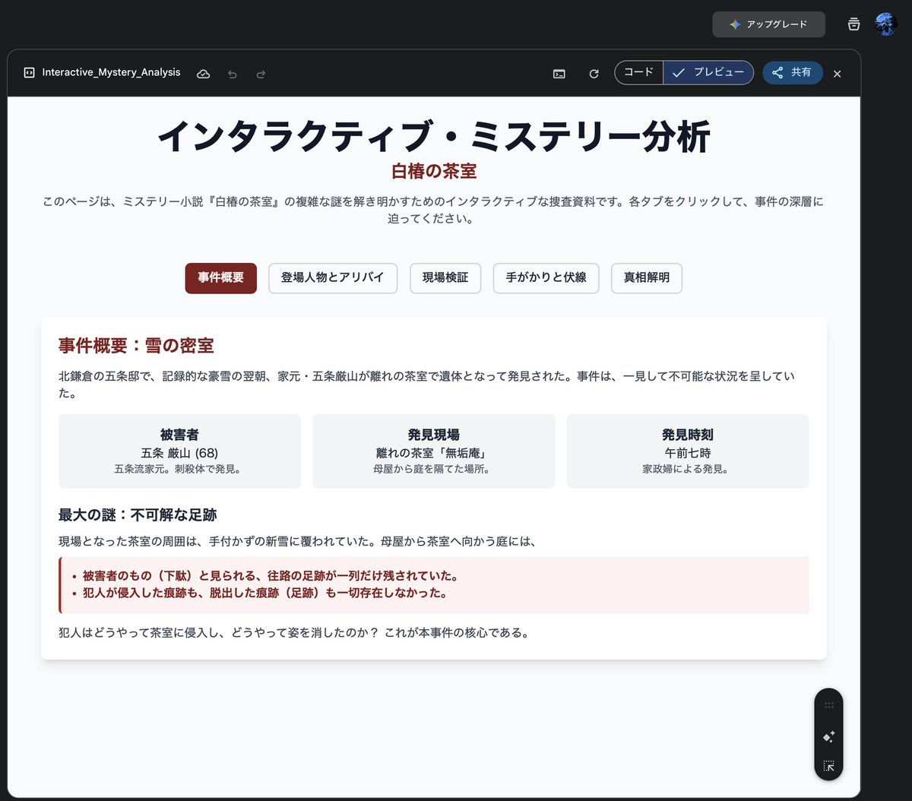Refresh the artifact preview
The height and width of the screenshot is (801, 912).
point(594,74)
